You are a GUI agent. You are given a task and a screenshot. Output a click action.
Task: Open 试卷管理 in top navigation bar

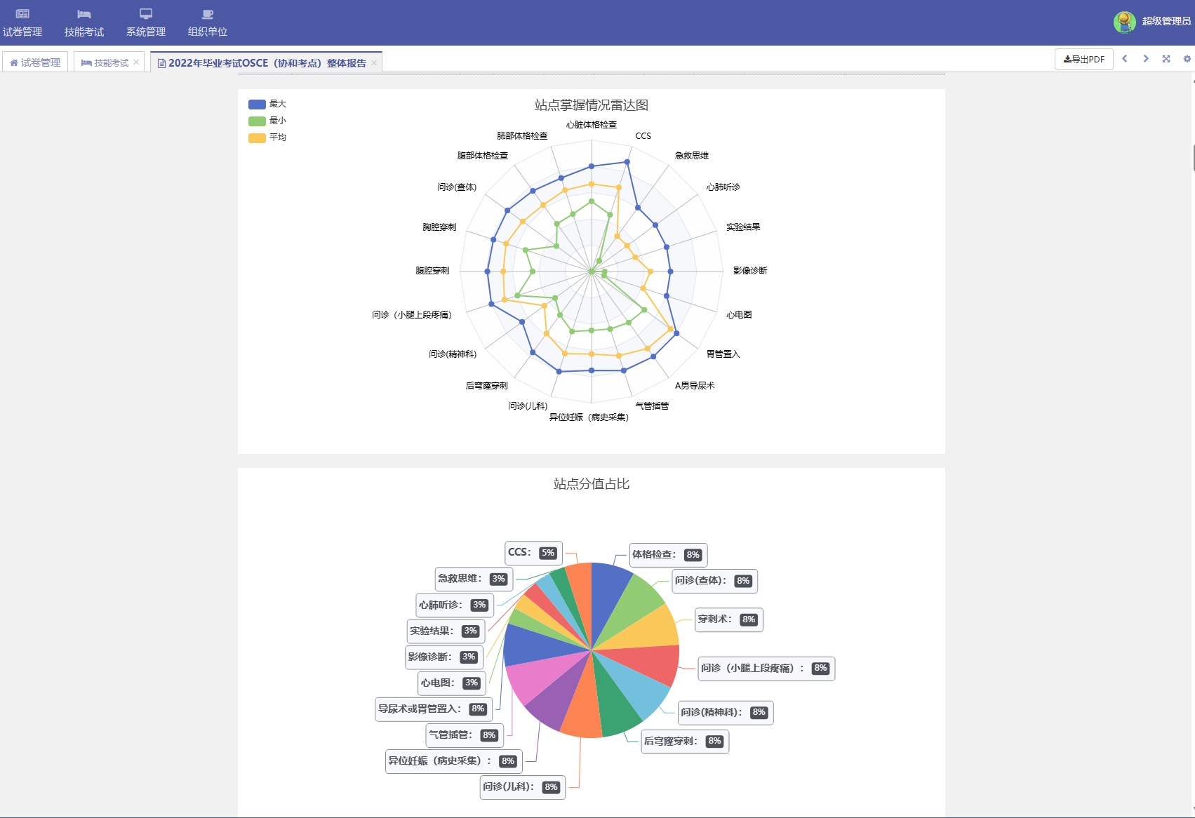pyautogui.click(x=22, y=23)
